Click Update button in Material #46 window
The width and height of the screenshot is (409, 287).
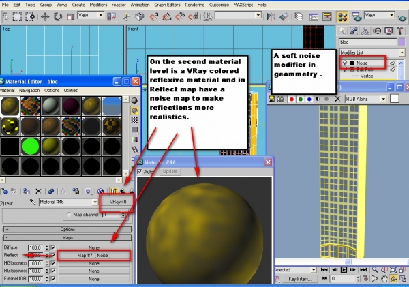[x=170, y=172]
